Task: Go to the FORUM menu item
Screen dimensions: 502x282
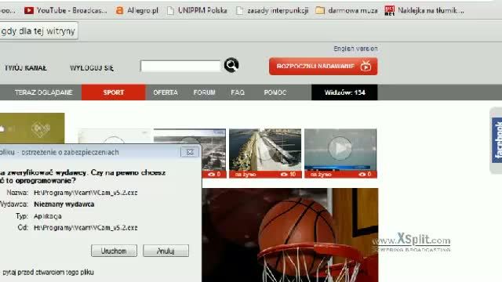Action: click(204, 92)
